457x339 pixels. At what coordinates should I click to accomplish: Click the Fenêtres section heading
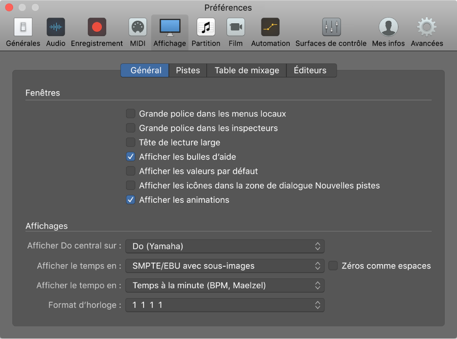tap(43, 93)
